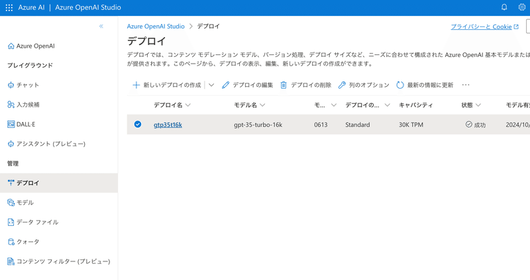The height and width of the screenshot is (280, 530).
Task: Click 新しいデプロイの作成 button
Action: coord(167,85)
